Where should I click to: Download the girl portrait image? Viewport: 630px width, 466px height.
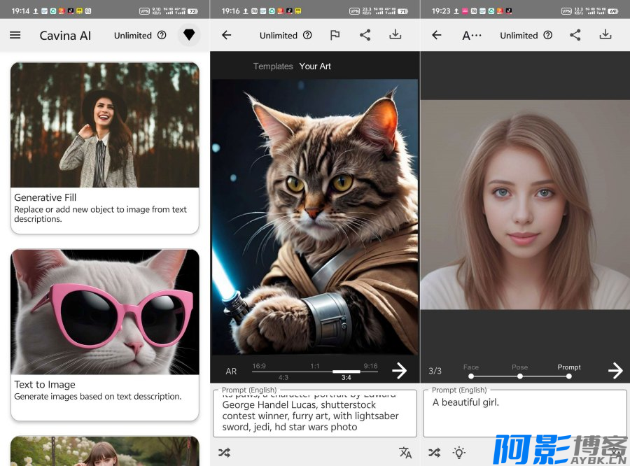(605, 35)
